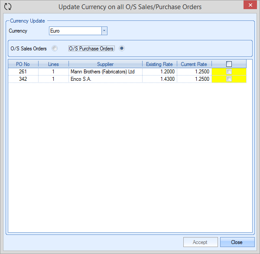This screenshot has height=254, width=260.
Task: Expand the Currency dropdown arrow
Action: coord(104,31)
